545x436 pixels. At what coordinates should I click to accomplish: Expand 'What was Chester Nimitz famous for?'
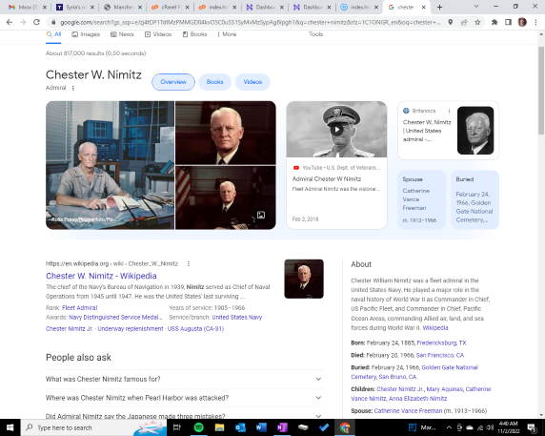[185, 379]
